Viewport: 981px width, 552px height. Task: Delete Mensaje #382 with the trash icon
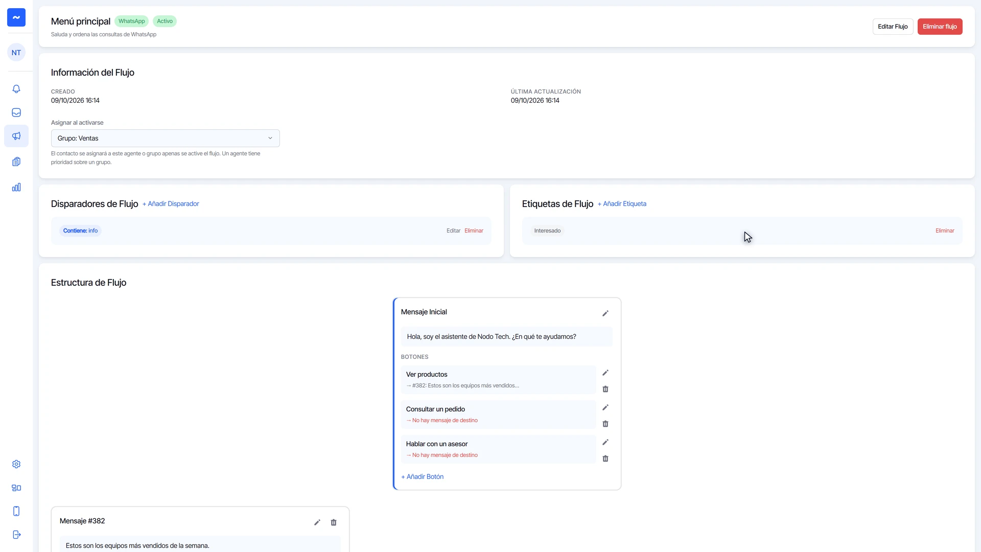click(x=334, y=522)
